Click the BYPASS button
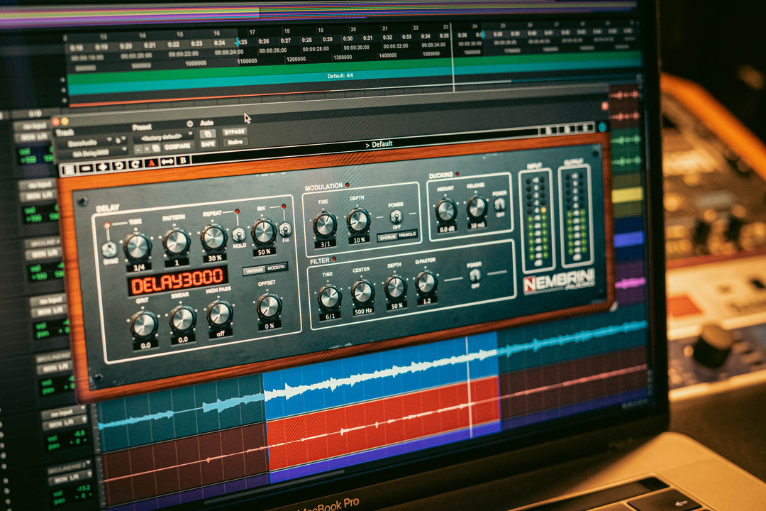 (x=234, y=131)
